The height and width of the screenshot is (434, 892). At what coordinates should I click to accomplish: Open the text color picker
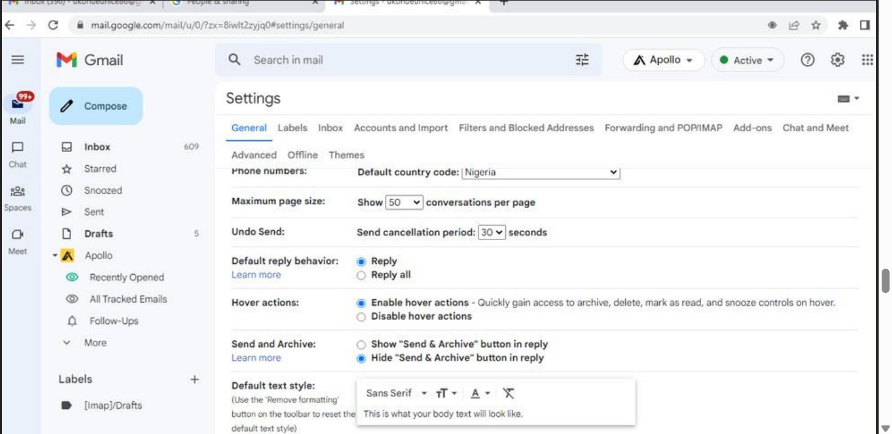[x=480, y=393]
